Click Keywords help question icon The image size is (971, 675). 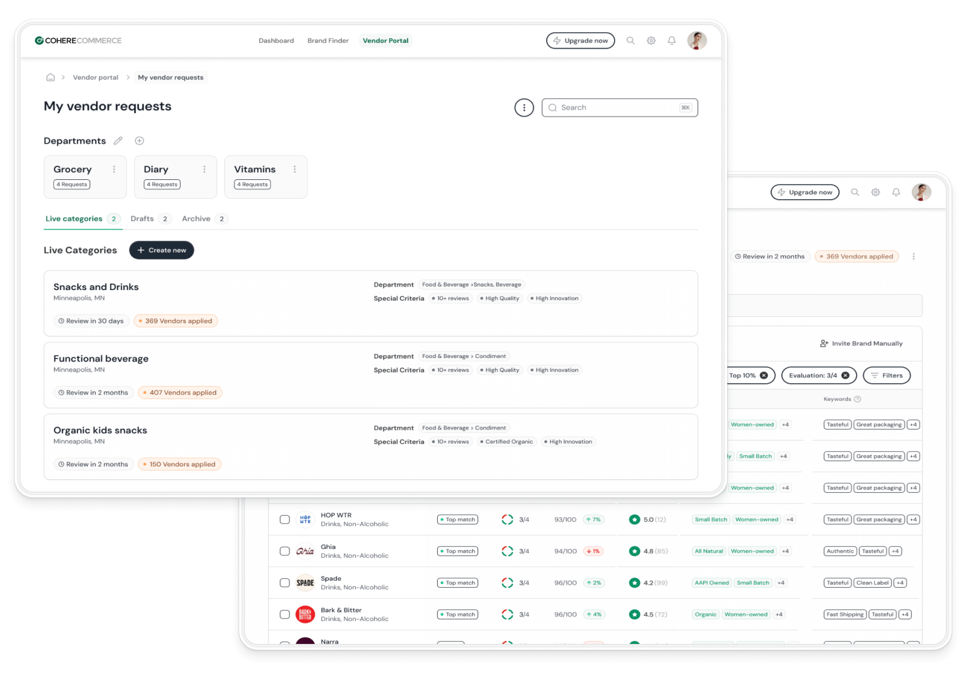858,399
